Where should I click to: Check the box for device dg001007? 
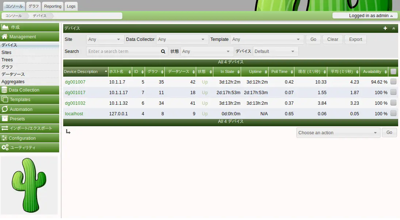pos(393,82)
